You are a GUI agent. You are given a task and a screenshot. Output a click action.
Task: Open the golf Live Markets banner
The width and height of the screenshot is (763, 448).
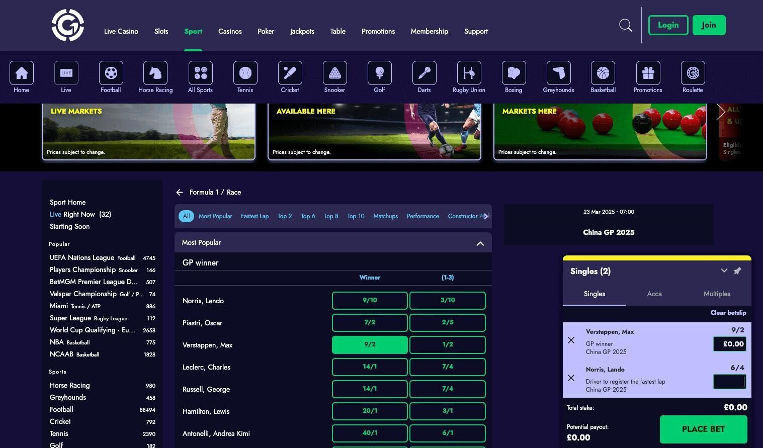149,132
